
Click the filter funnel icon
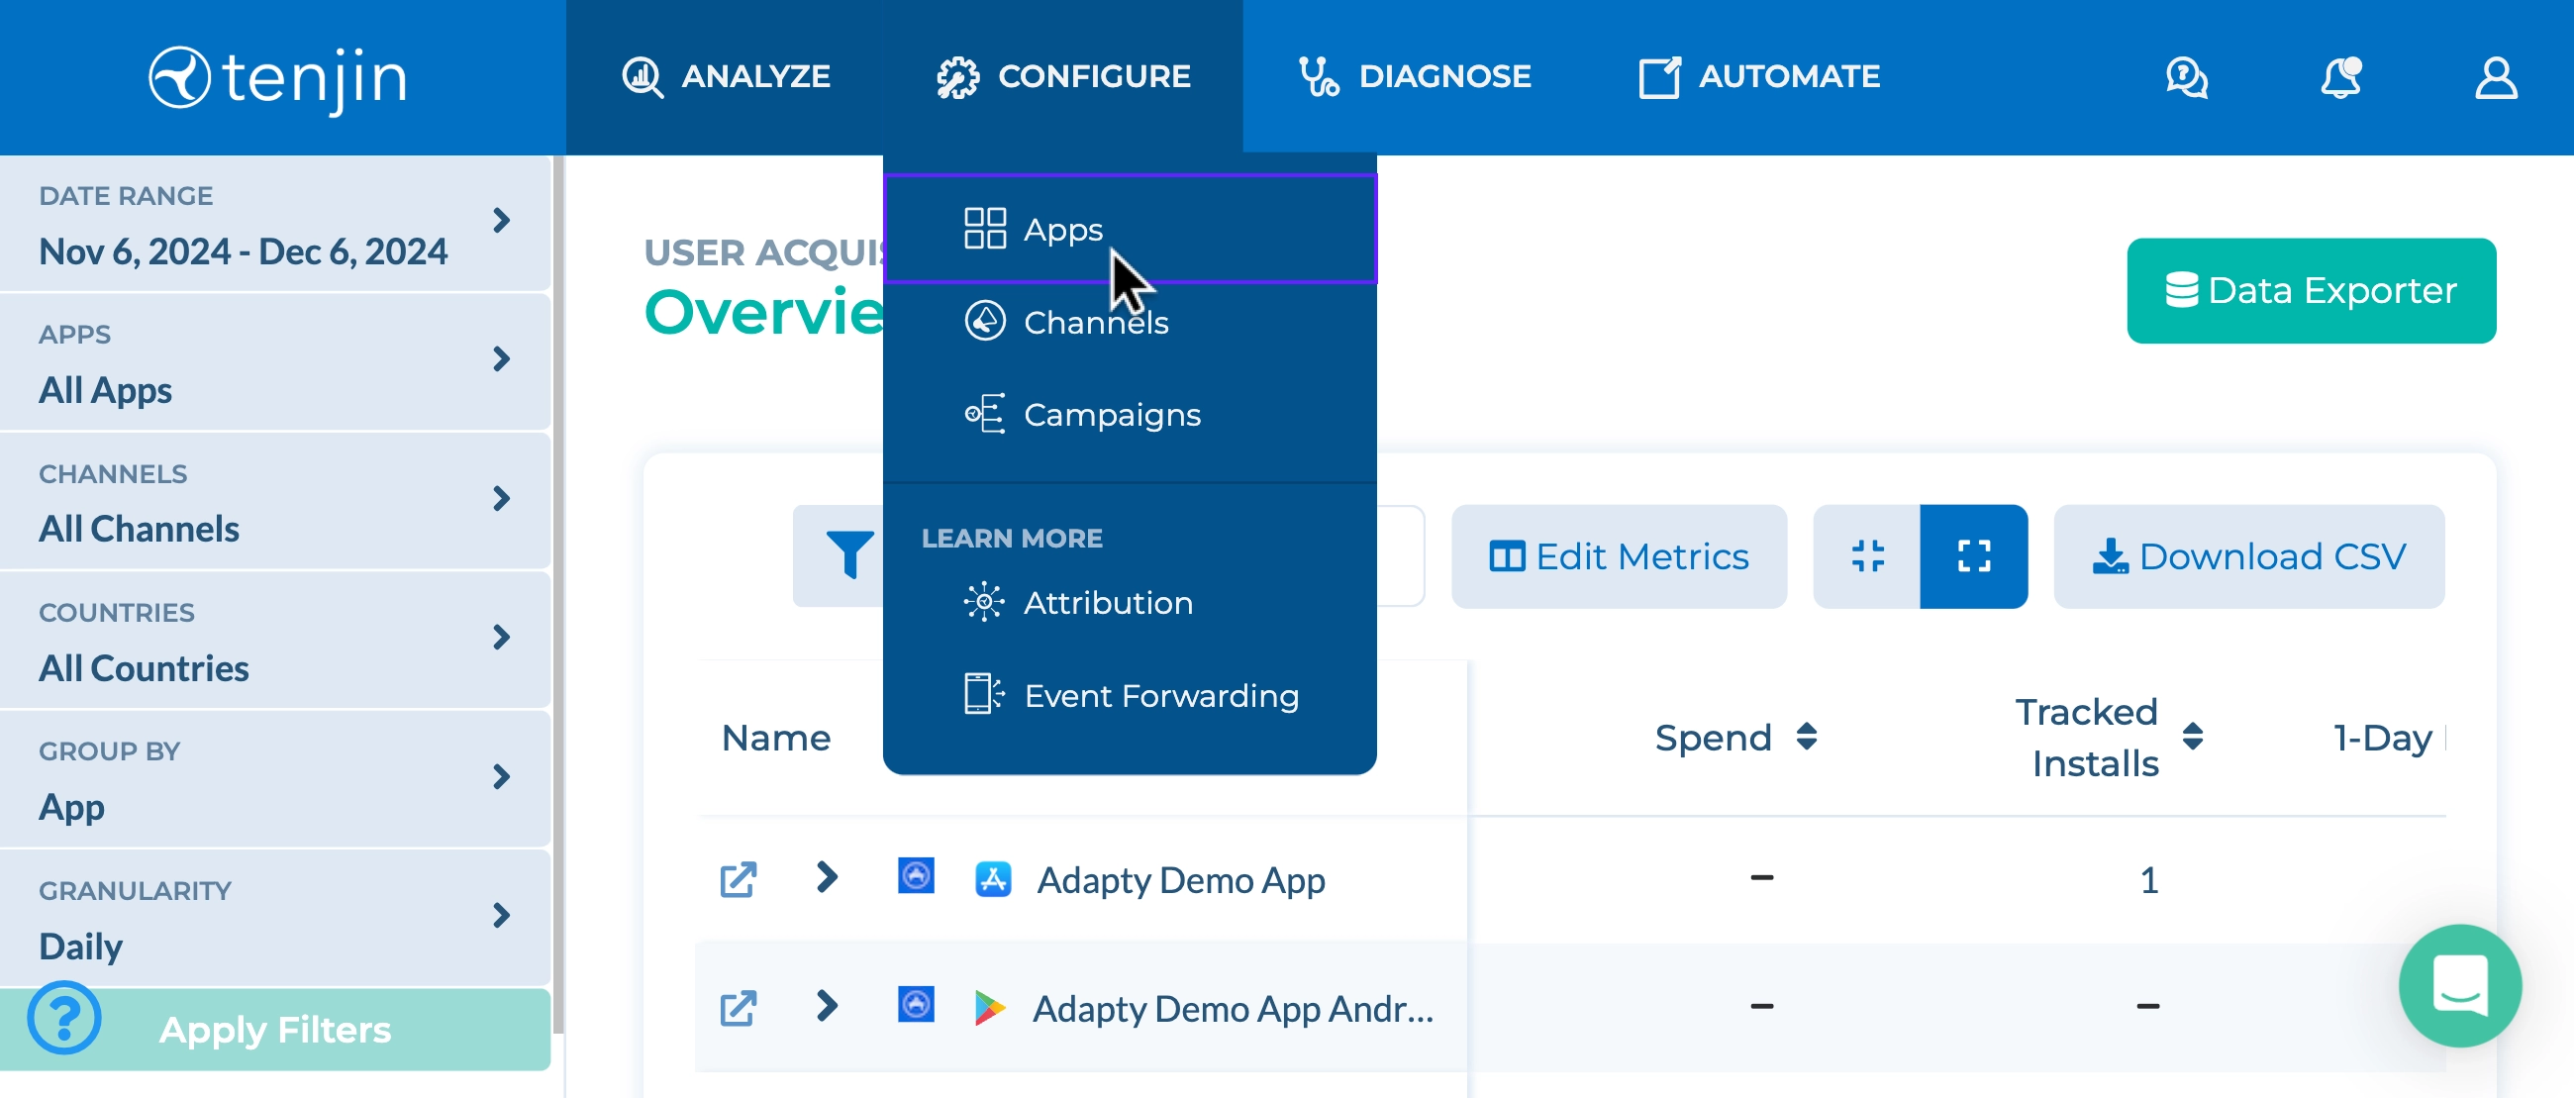point(848,555)
